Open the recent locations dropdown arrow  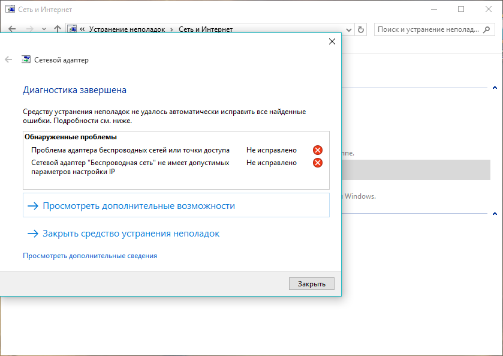[44, 29]
